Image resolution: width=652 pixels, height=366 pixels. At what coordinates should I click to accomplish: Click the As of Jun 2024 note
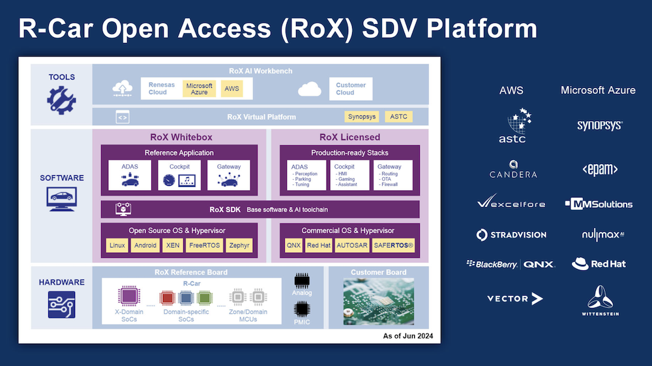tap(408, 336)
